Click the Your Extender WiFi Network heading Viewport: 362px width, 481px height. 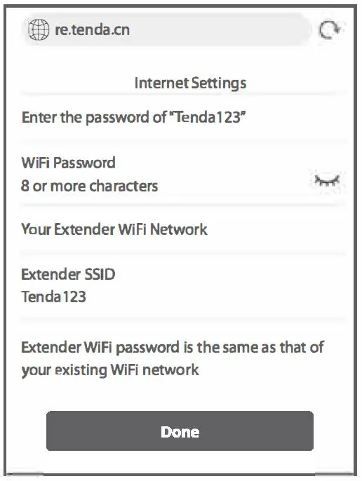(x=114, y=229)
